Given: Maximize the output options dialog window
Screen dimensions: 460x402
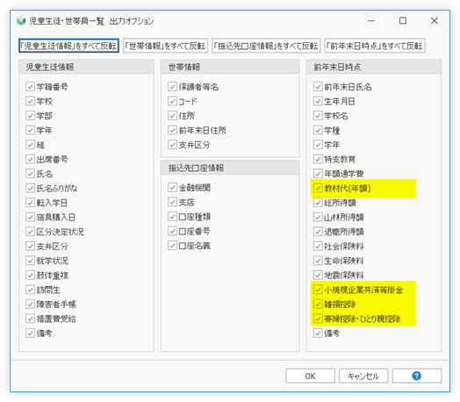Looking at the screenshot, I should (403, 21).
